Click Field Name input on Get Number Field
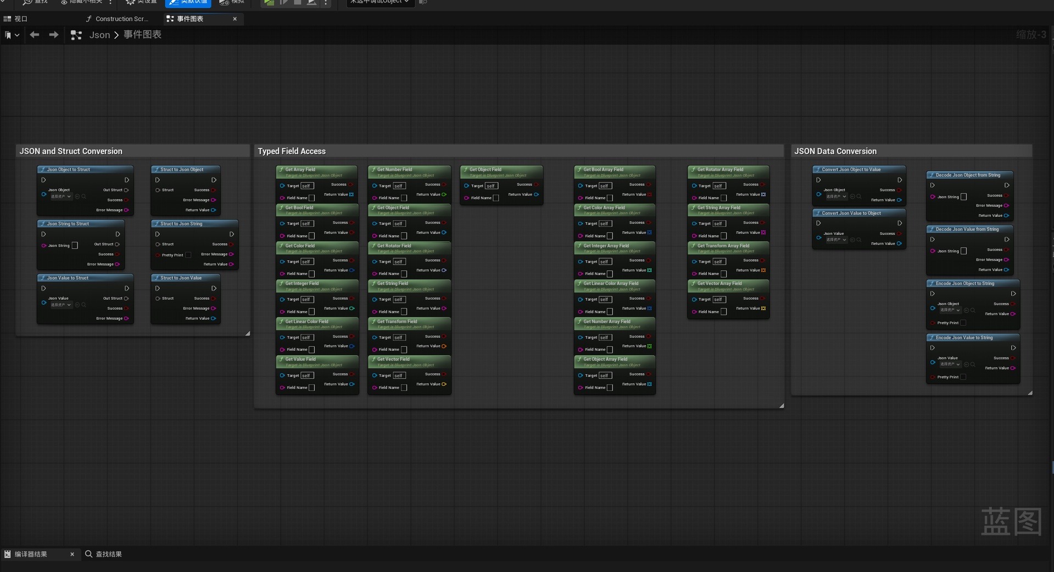This screenshot has height=572, width=1054. (404, 198)
